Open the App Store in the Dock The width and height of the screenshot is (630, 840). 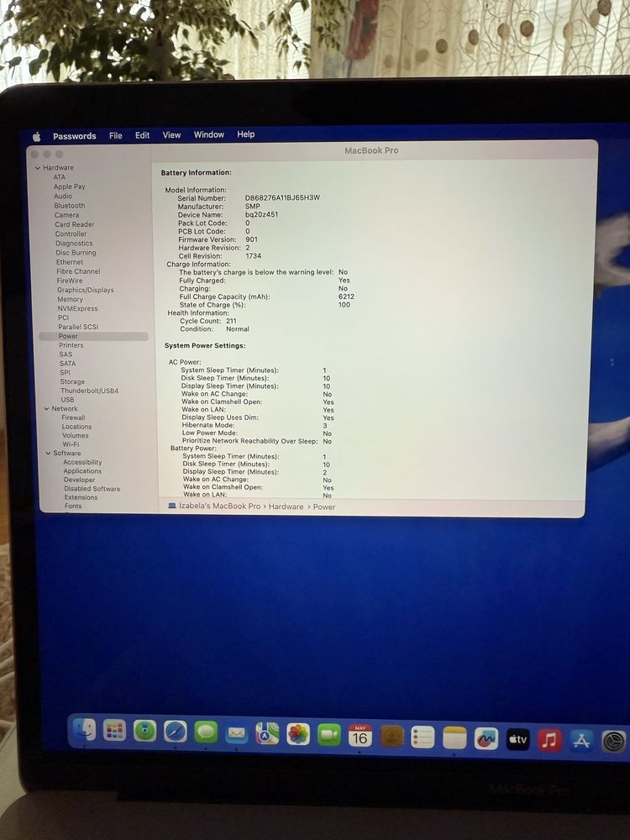(x=582, y=742)
